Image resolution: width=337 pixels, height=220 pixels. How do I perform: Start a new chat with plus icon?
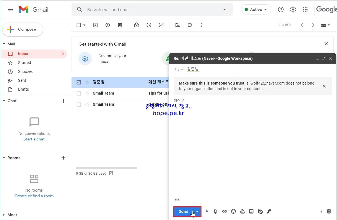point(63,101)
